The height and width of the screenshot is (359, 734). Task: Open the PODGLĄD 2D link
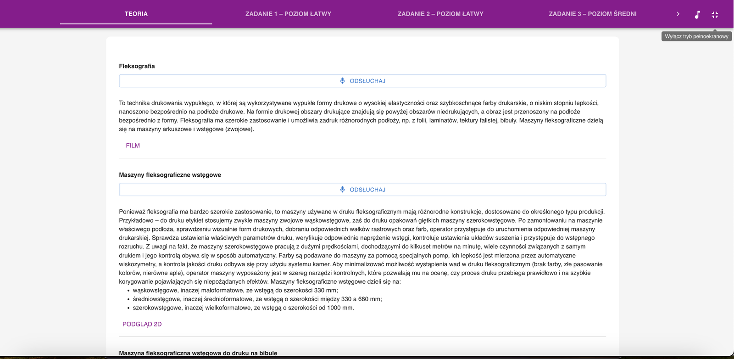[142, 324]
